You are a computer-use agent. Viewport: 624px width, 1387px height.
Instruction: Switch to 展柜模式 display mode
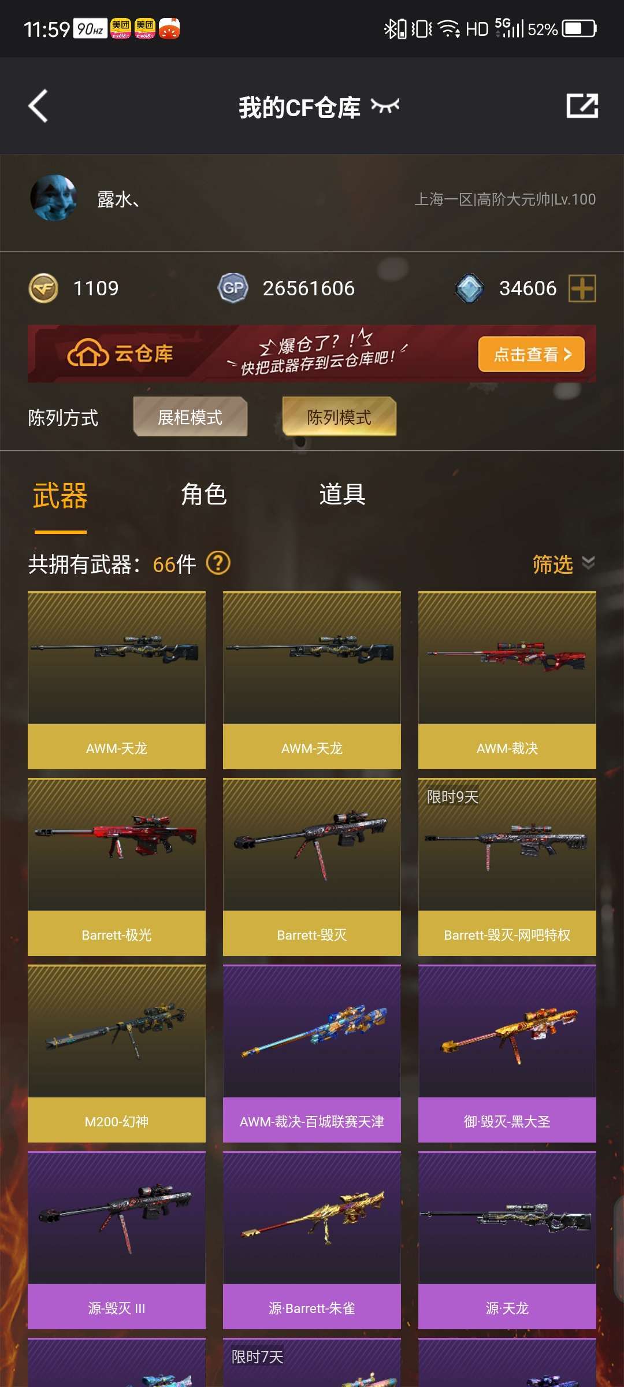click(190, 417)
